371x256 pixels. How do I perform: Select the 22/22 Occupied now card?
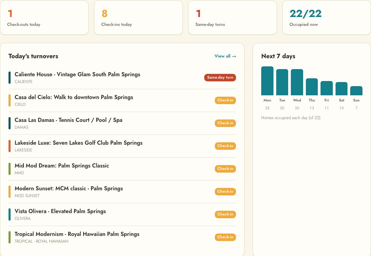coord(327,17)
